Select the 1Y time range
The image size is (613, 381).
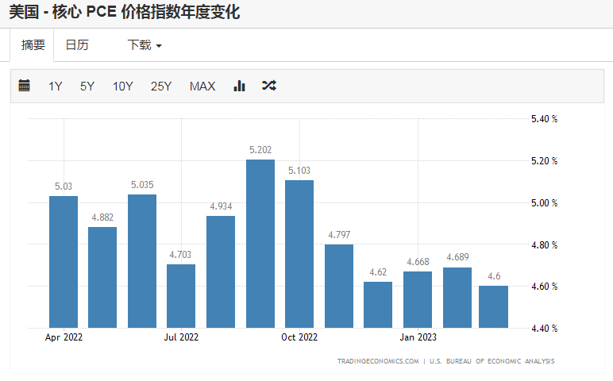pyautogui.click(x=56, y=86)
